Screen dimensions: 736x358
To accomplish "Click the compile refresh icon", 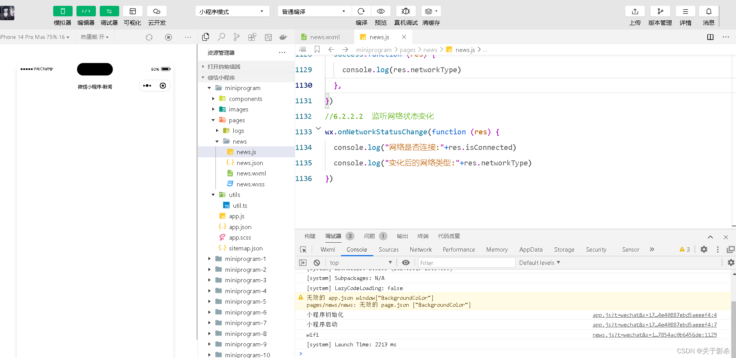I will coord(361,11).
